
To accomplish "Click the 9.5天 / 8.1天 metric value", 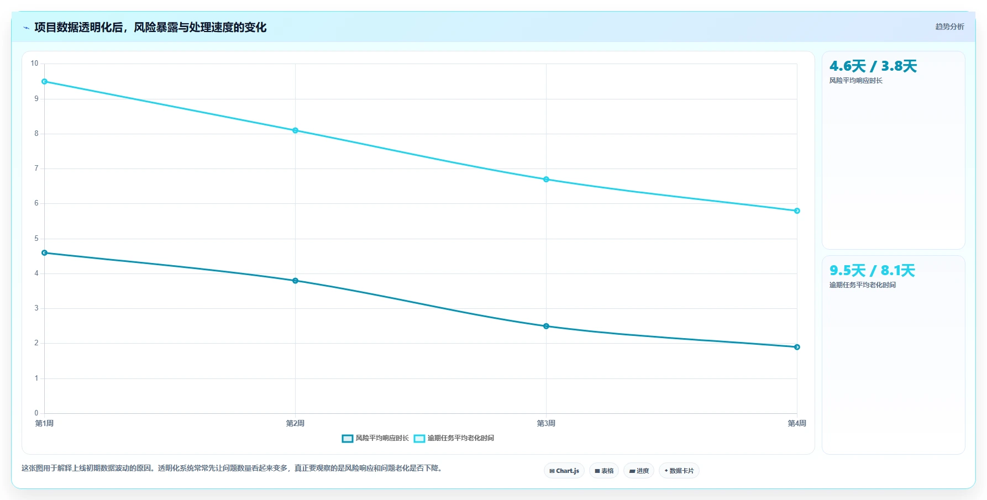I will pos(872,271).
